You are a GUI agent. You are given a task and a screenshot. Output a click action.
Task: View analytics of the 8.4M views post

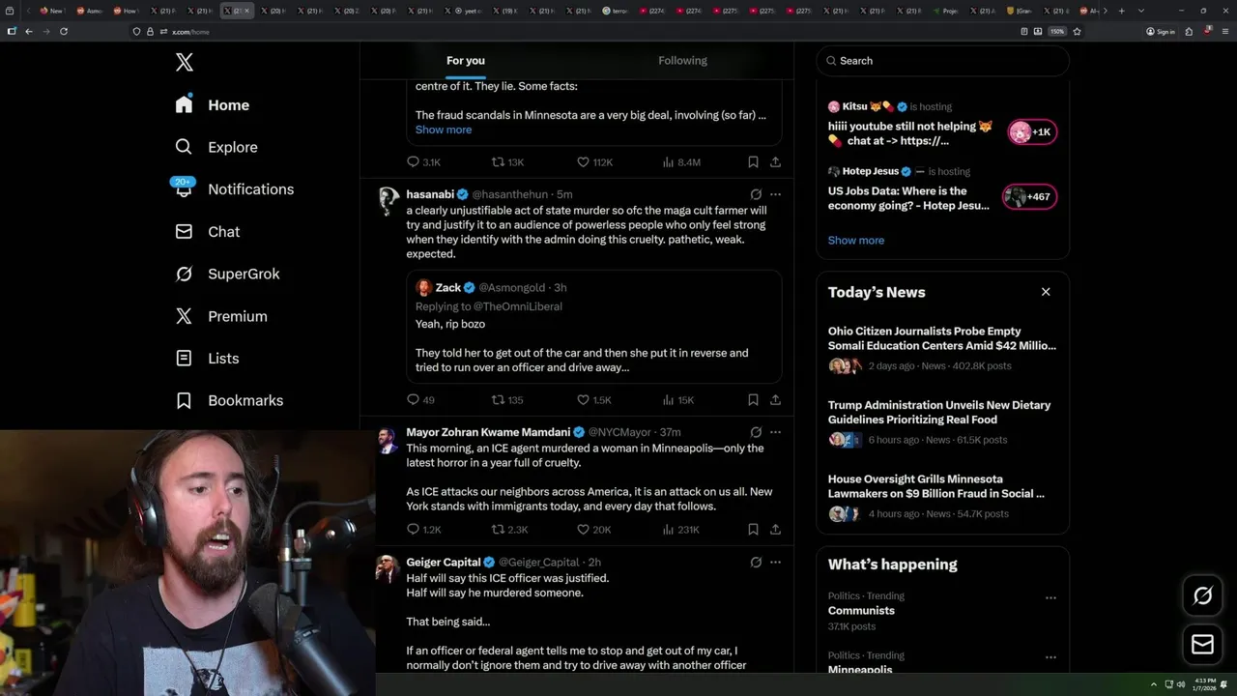tap(681, 162)
